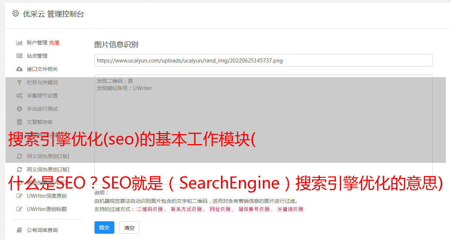Click the edit icon for UWriter深度原创
Viewport: 451px width, 240px height.
pos(19,196)
